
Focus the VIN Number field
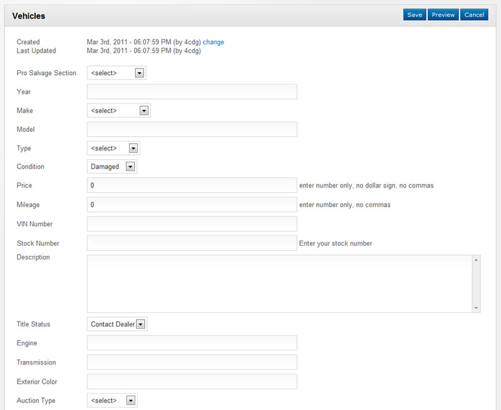click(192, 224)
